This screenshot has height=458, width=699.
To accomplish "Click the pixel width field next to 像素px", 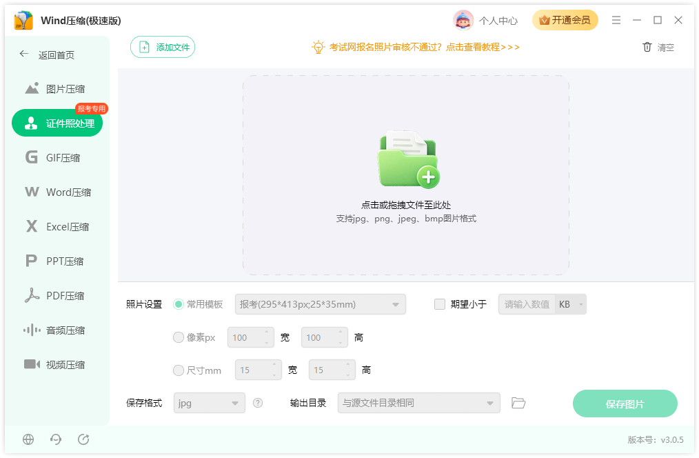I will point(250,337).
